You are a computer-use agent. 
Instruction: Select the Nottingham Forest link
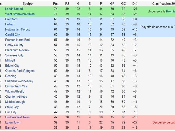coord(17,29)
